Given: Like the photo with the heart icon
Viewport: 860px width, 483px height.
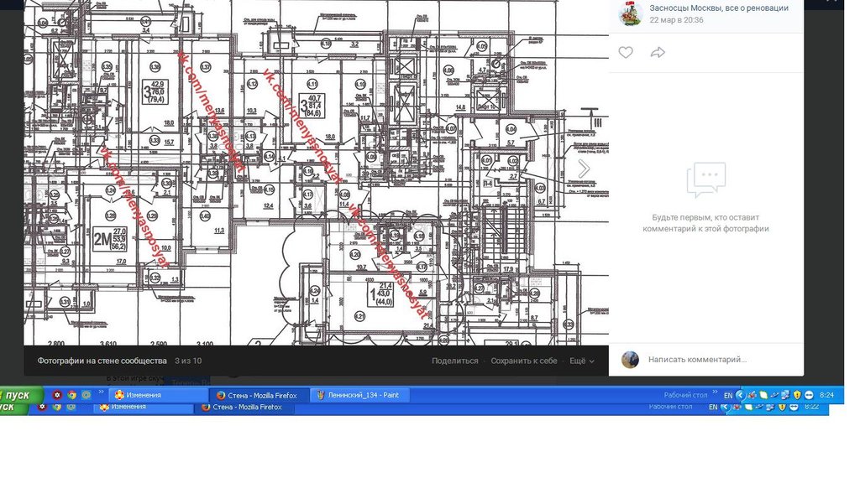Looking at the screenshot, I should coord(626,53).
